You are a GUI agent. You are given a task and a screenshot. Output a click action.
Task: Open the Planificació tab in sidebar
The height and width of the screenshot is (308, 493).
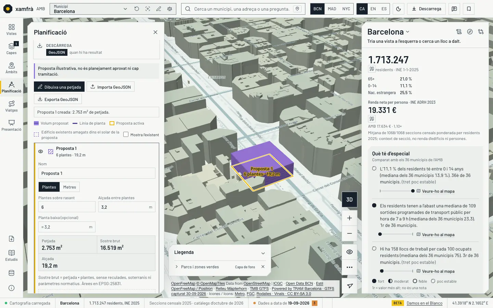11,87
